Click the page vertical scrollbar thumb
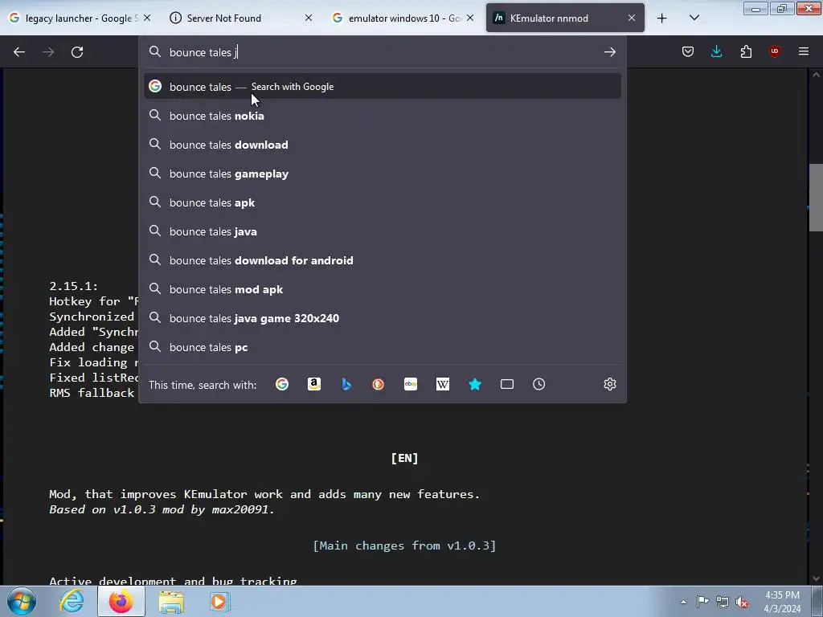The image size is (823, 617). [816, 198]
